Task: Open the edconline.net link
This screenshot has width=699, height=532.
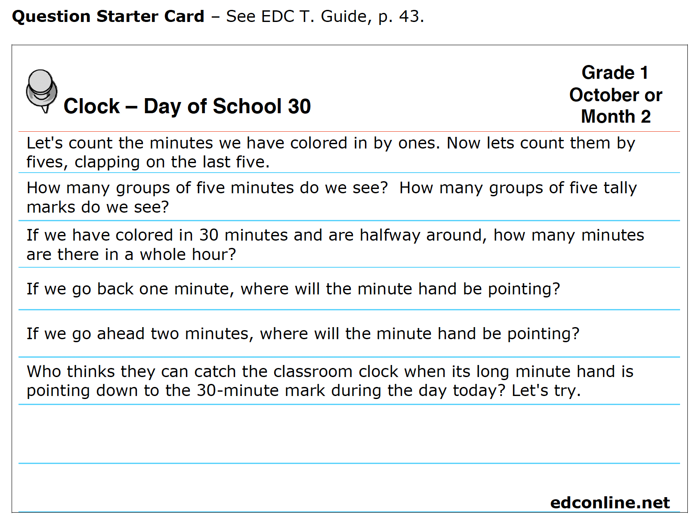Action: [x=610, y=502]
